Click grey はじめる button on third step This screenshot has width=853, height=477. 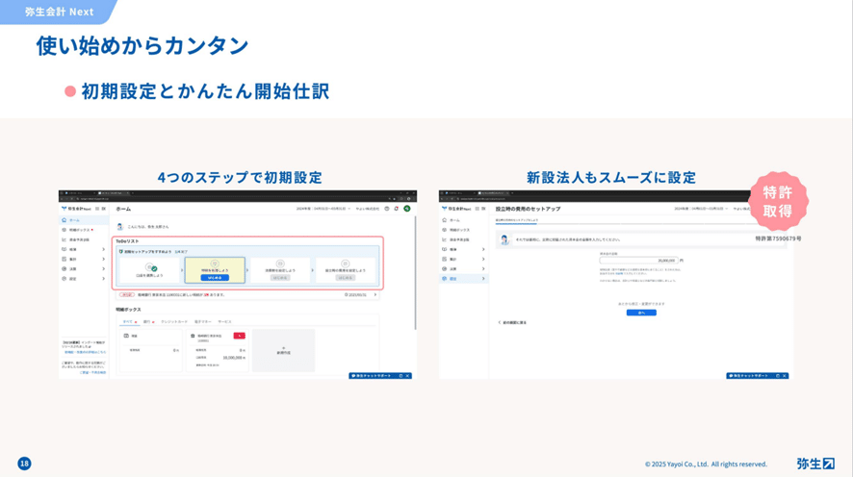point(280,278)
